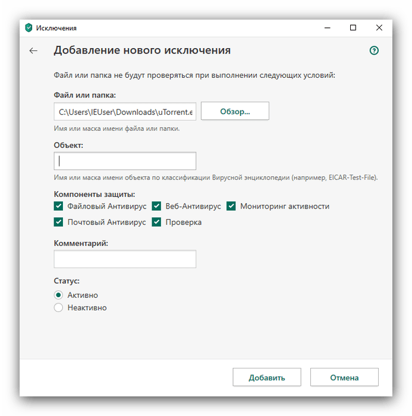Click the Обзор... browse button

[x=235, y=111]
